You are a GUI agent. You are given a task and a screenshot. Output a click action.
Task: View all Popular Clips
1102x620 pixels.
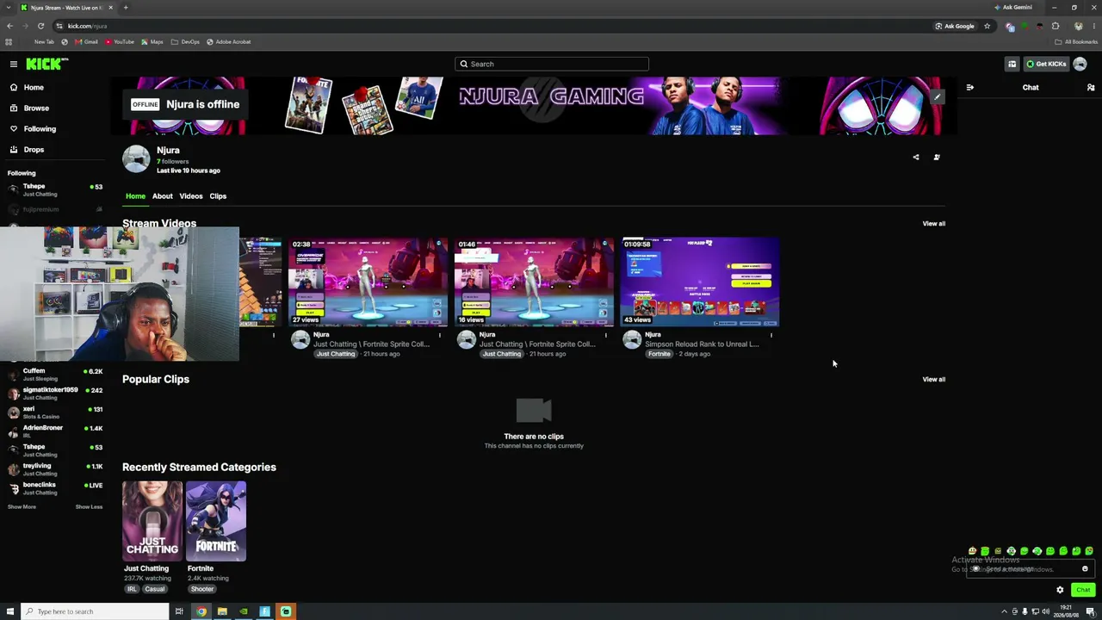click(x=934, y=380)
